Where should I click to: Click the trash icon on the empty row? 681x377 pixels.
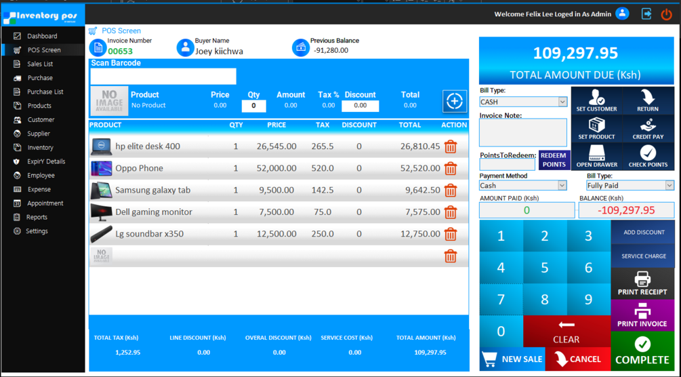pyautogui.click(x=451, y=256)
